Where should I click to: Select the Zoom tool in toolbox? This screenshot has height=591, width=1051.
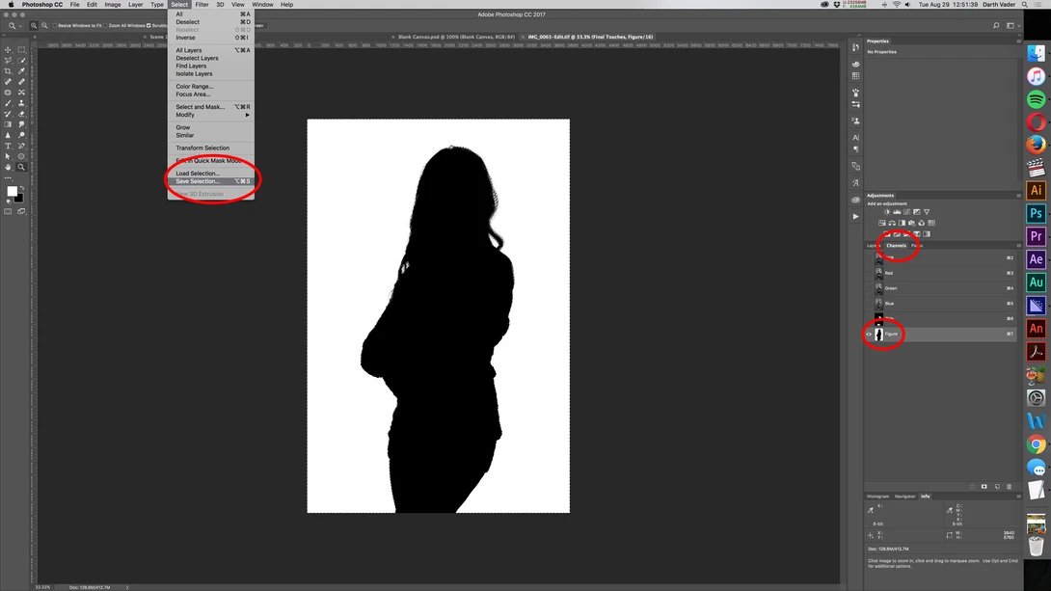pos(21,168)
